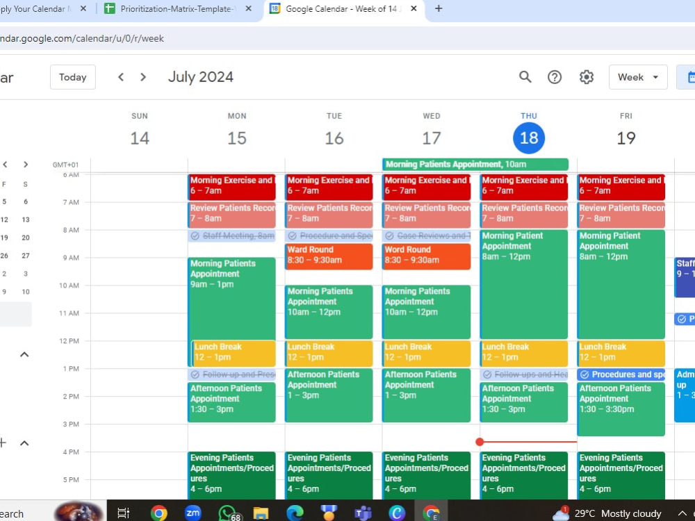Launch Google Chrome from taskbar
The width and height of the screenshot is (695, 521).
(158, 513)
